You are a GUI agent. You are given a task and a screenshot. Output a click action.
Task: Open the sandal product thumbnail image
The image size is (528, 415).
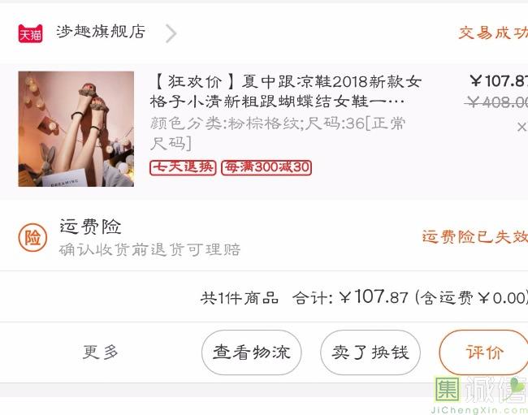[x=76, y=129]
